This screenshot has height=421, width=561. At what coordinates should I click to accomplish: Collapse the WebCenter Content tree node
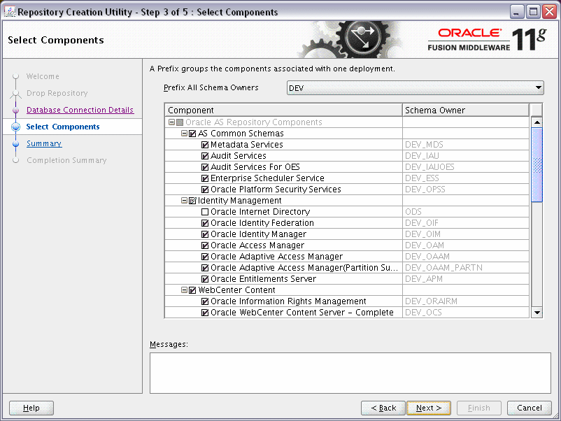(x=183, y=290)
